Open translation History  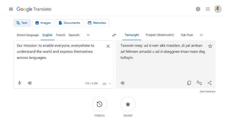[99, 104]
